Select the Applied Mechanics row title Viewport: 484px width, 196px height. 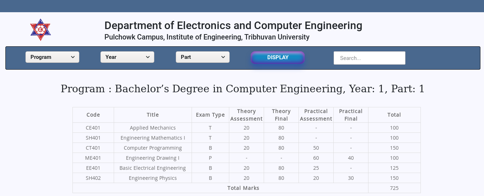point(153,128)
